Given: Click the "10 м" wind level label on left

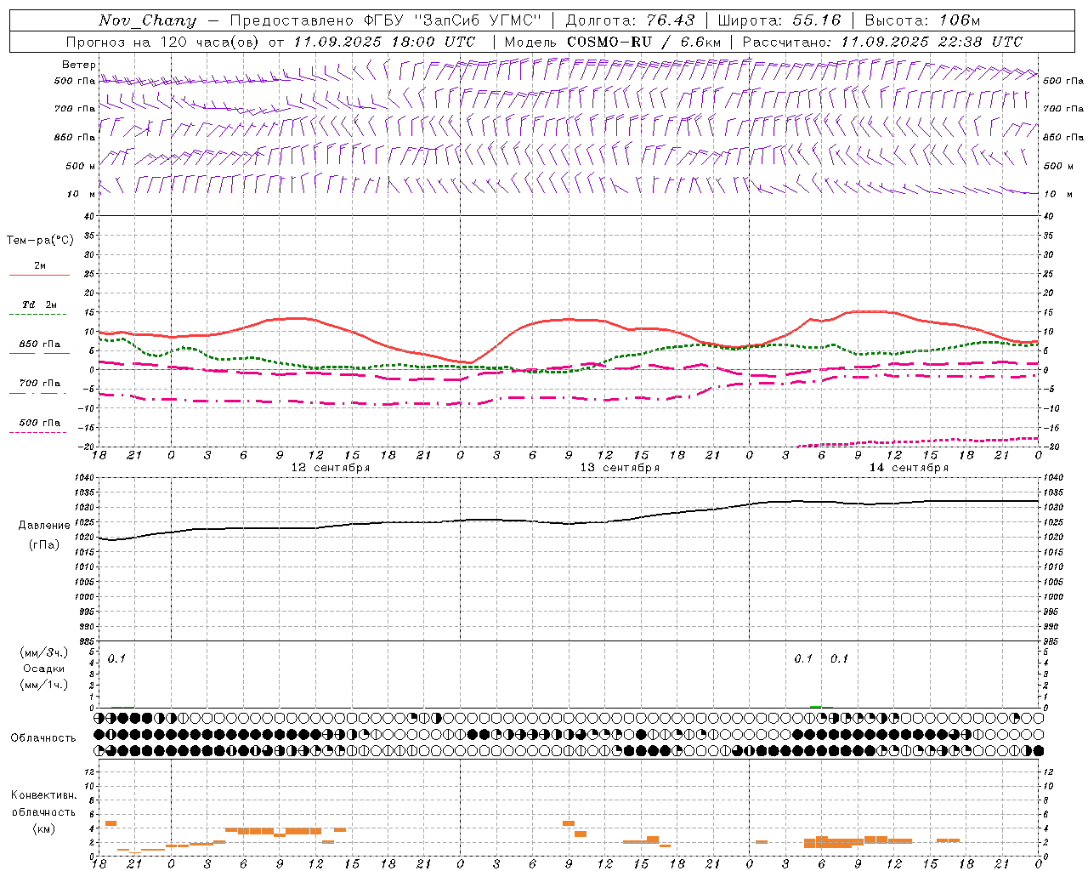Looking at the screenshot, I should click(82, 195).
